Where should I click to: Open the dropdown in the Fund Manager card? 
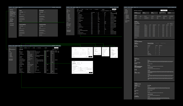pyautogui.click(x=42, y=12)
